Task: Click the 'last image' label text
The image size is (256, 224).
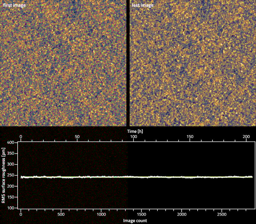Action: coord(143,5)
